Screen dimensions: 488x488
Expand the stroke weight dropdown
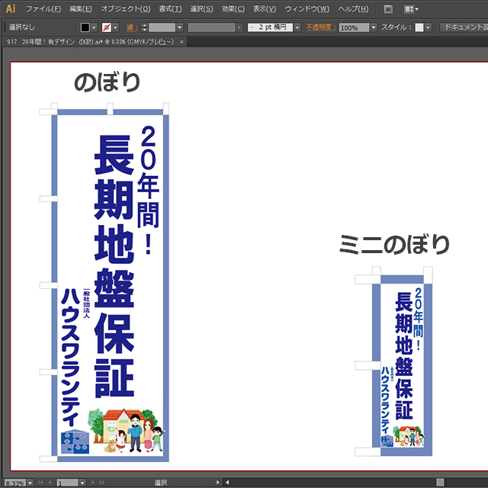[180, 27]
